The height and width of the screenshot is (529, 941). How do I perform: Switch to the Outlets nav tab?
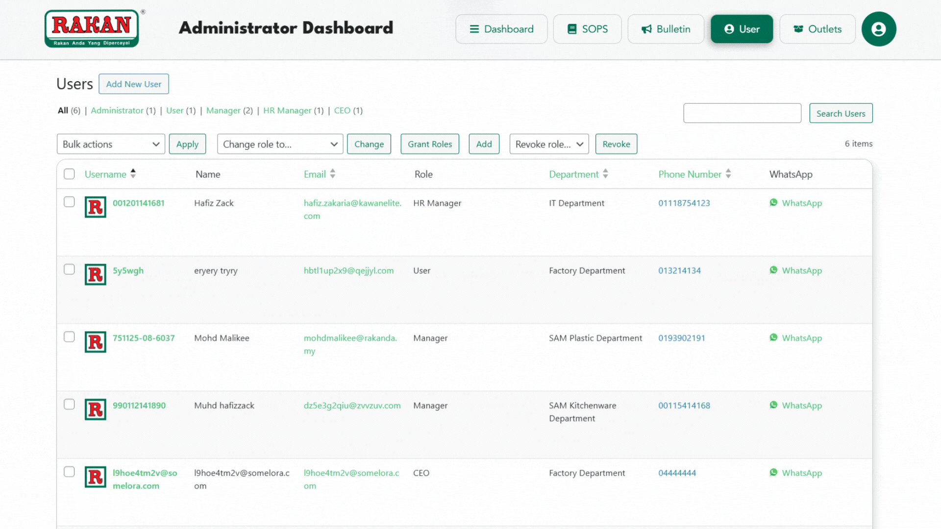pyautogui.click(x=817, y=29)
